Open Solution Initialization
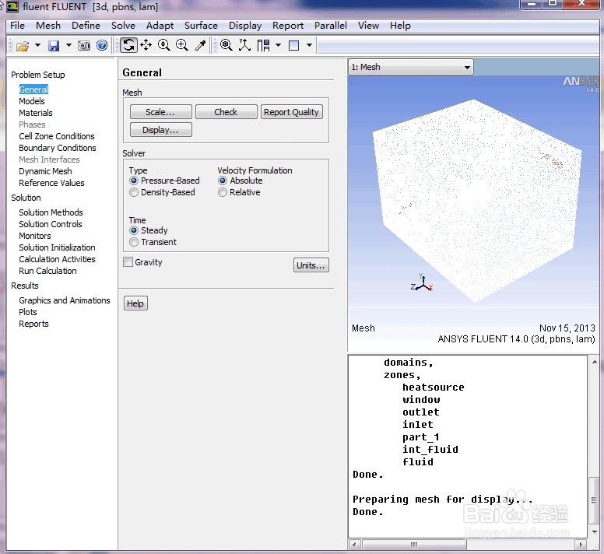 click(57, 247)
